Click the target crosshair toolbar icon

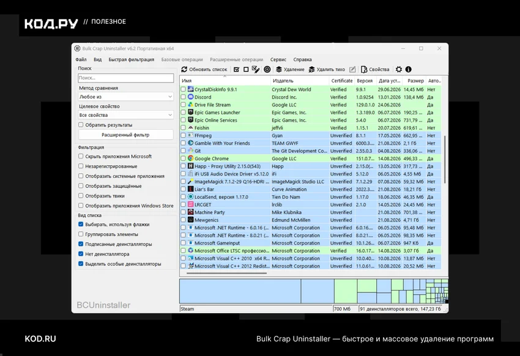tap(267, 69)
